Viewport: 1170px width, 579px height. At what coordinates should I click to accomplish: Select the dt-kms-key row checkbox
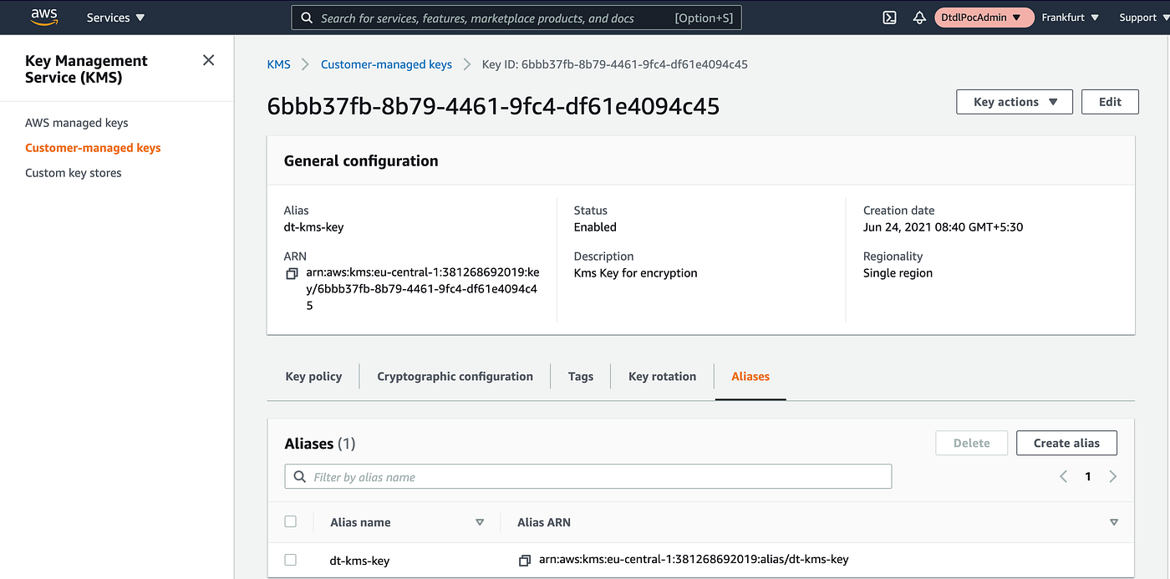290,560
